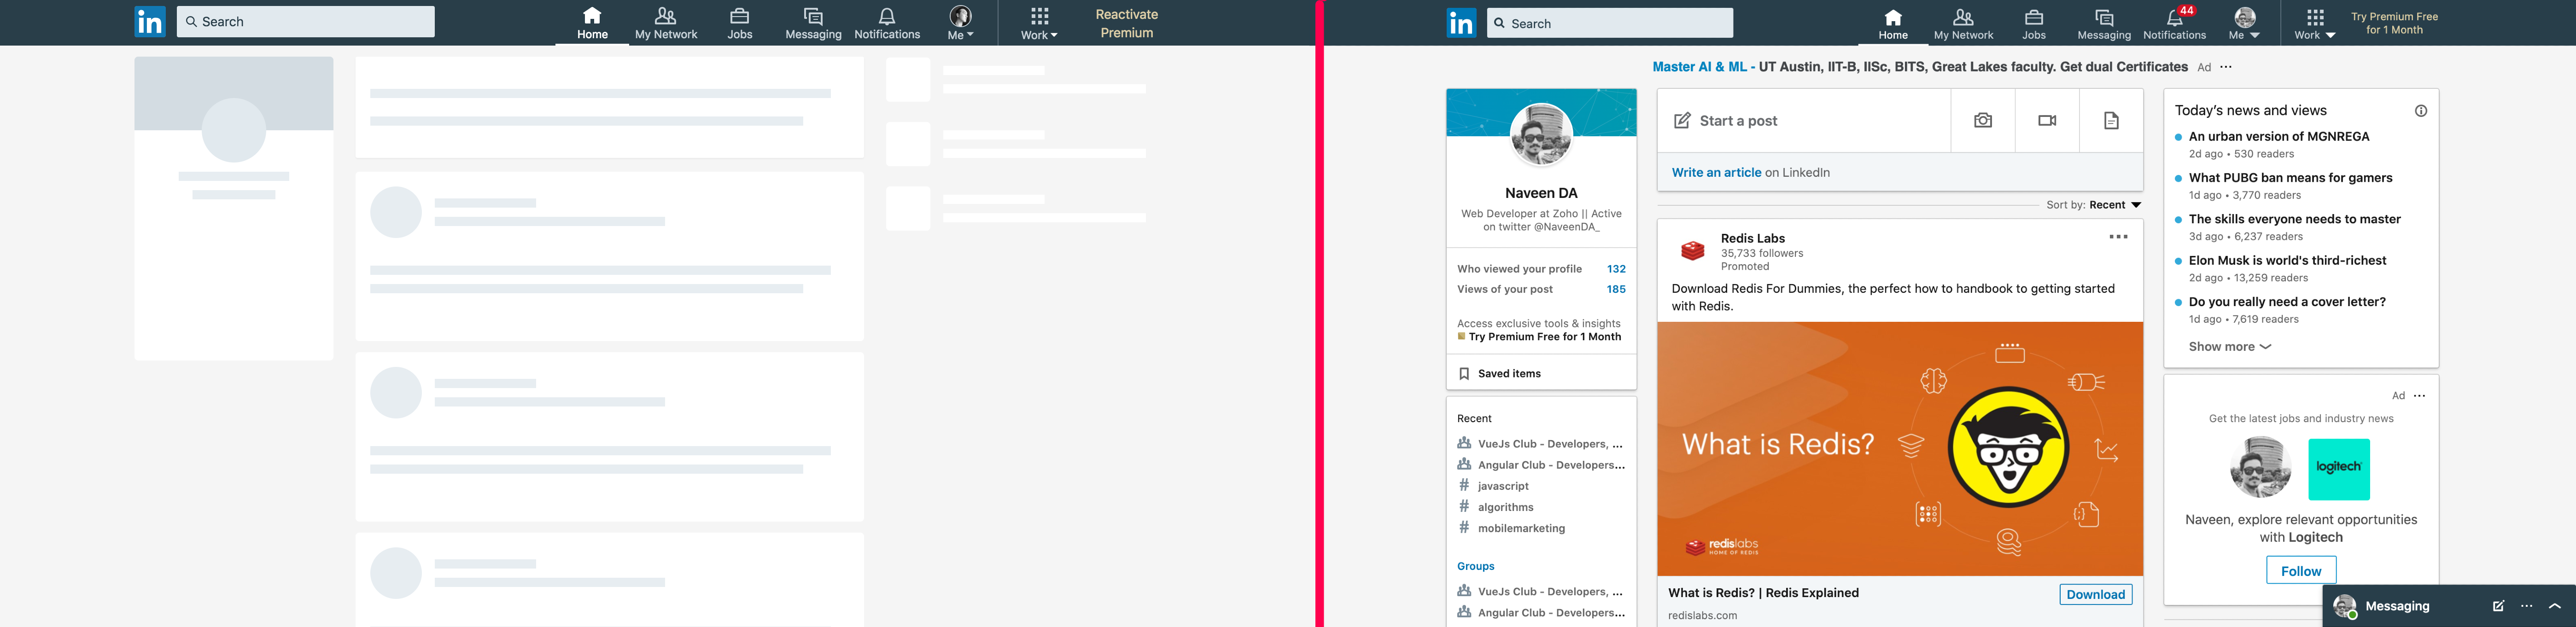Click document upload icon

pyautogui.click(x=2111, y=120)
